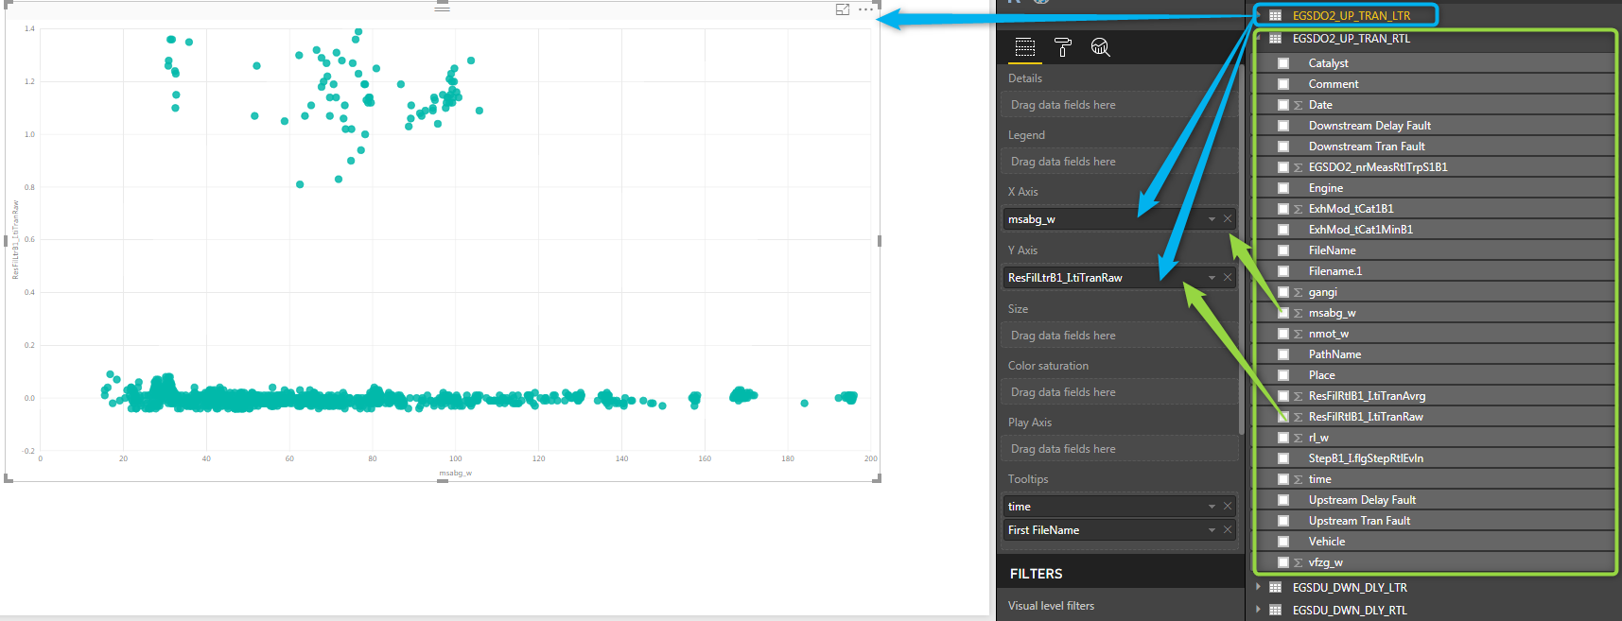This screenshot has width=1622, height=621.
Task: Select the FileName checkbox
Action: point(1283,250)
